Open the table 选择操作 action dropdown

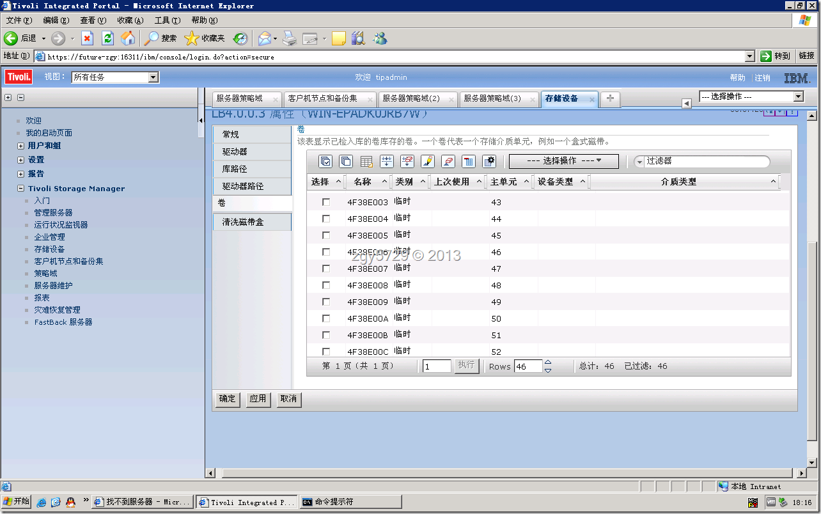tap(564, 161)
